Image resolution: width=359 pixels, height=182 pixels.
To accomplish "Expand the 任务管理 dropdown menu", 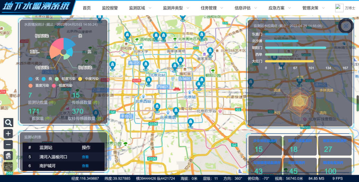I will (x=212, y=8).
